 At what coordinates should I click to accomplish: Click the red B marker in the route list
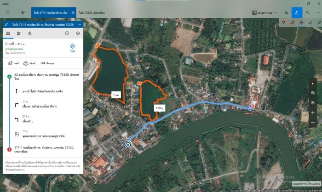click(x=9, y=150)
